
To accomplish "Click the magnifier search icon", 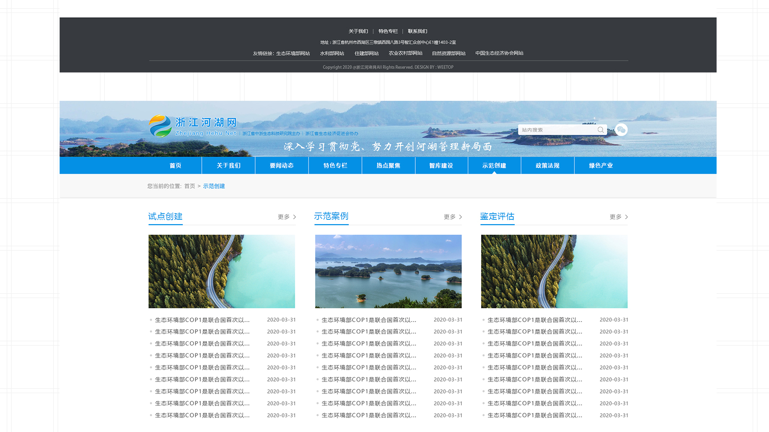I will pyautogui.click(x=600, y=130).
